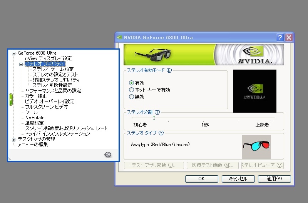The image size is (308, 203).
Task: Click the 初心者 slider label
Action: click(140, 125)
